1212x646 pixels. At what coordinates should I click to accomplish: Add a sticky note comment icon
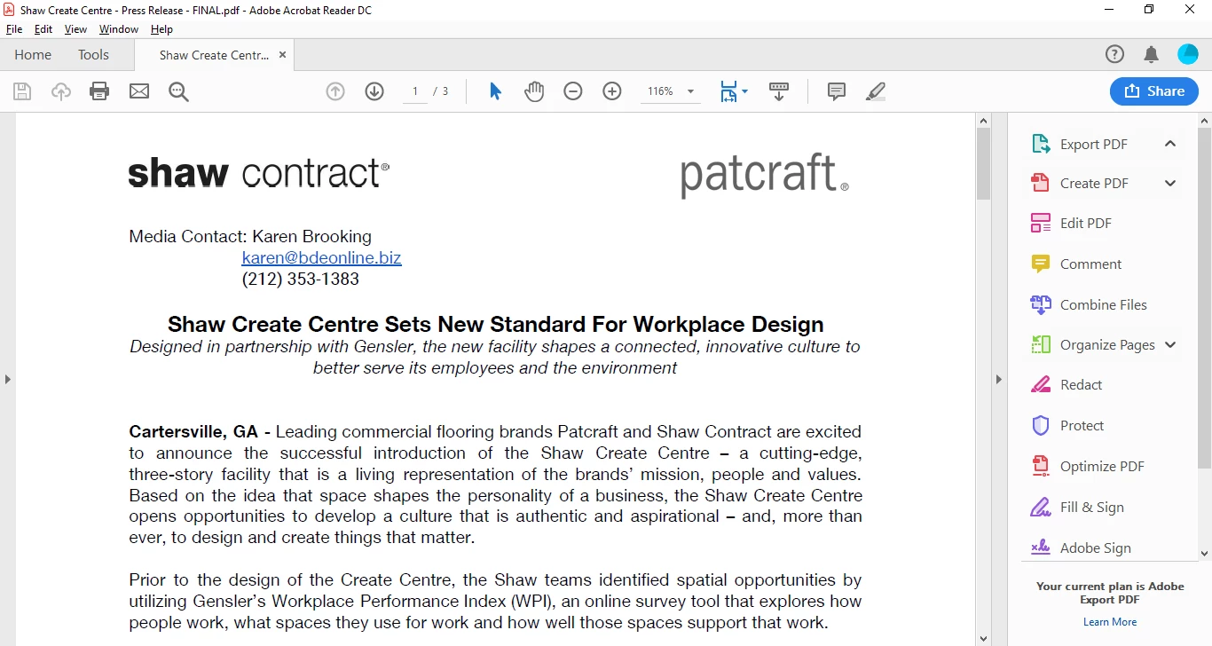836,91
